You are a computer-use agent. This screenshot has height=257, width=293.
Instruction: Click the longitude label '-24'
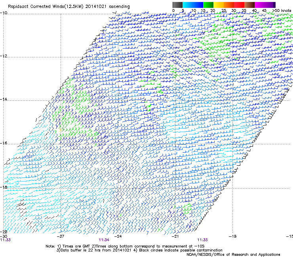118,236
